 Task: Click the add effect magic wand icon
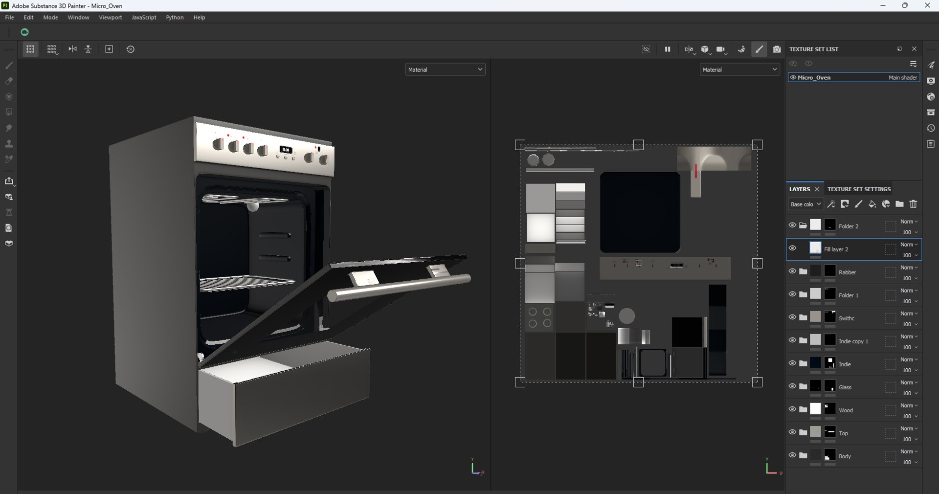831,204
